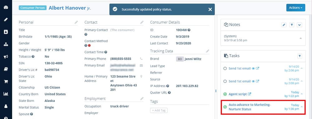Open the bar chart reports sidebar icon
Image resolution: width=312 pixels, height=119 pixels.
pos(6,94)
